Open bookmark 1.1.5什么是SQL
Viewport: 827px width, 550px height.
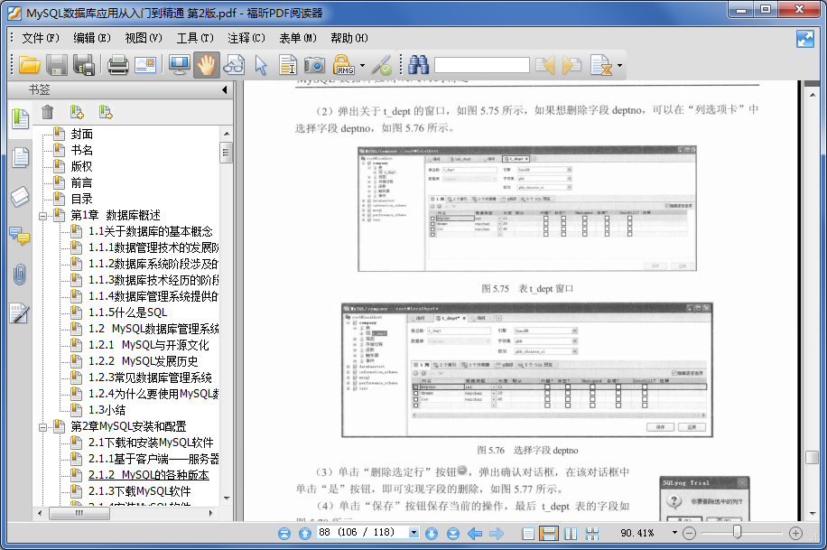tap(127, 312)
